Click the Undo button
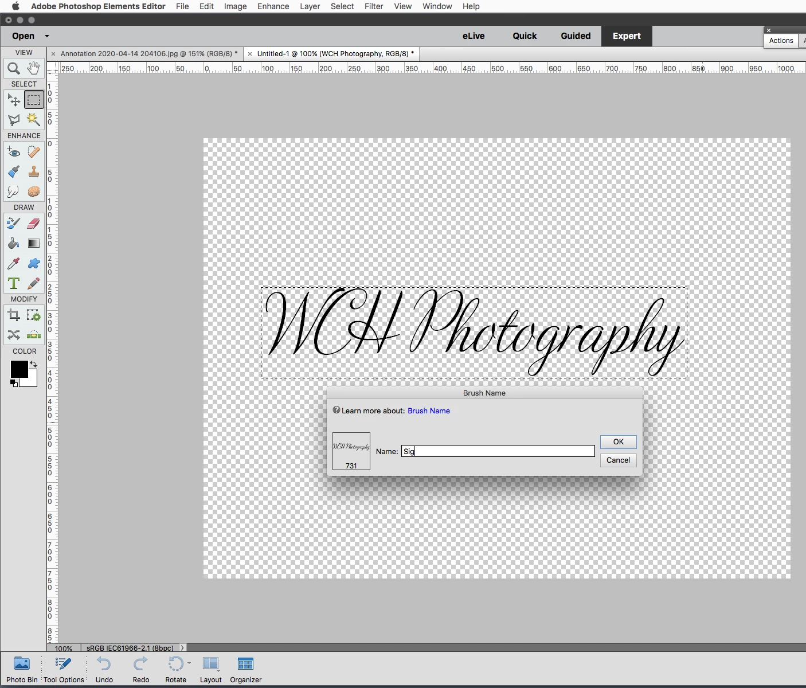 pos(104,670)
